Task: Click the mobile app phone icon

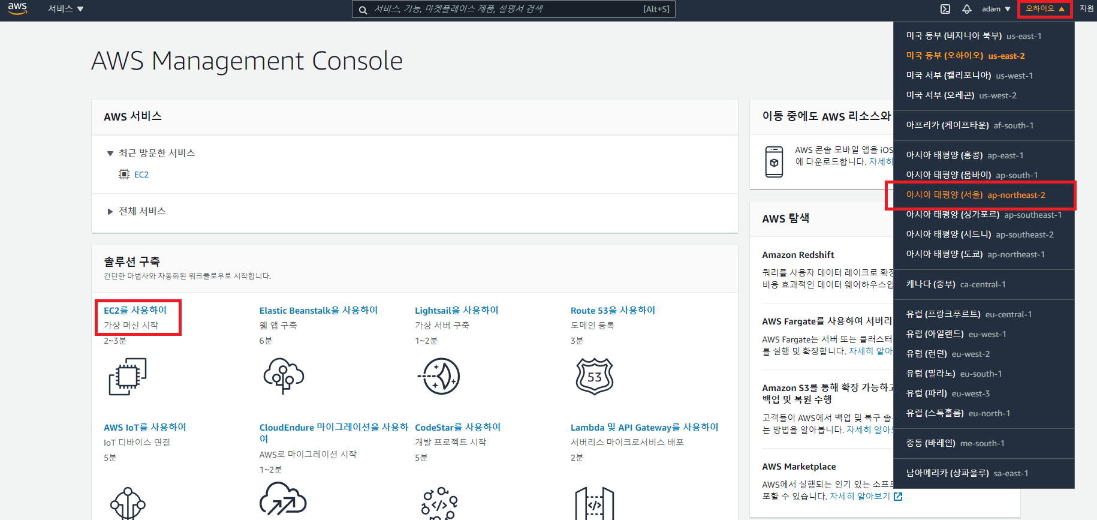Action: tap(774, 162)
